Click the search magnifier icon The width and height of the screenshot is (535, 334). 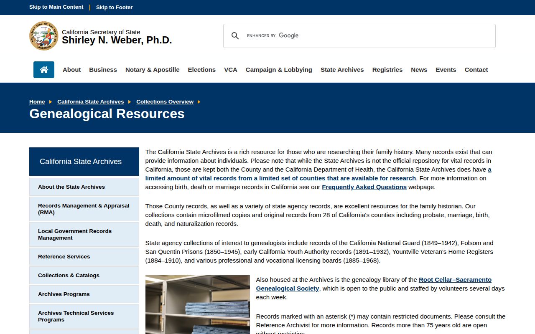235,36
